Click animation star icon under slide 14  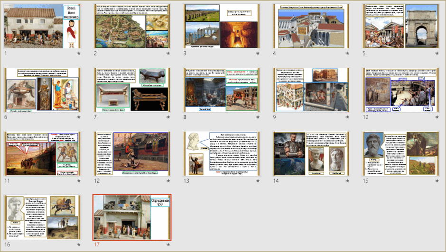[x=347, y=180]
